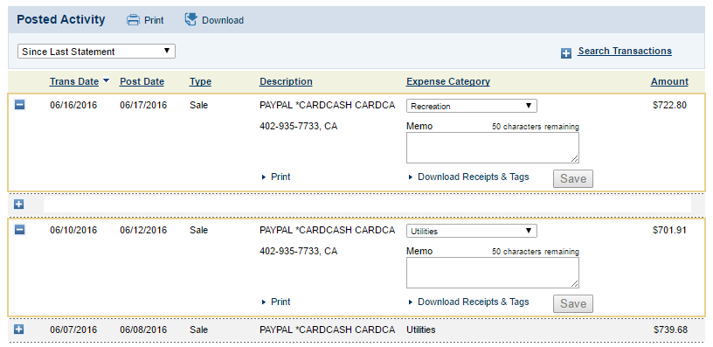Image resolution: width=713 pixels, height=347 pixels.
Task: Click Memo field of $722.80 transaction
Action: tap(493, 148)
